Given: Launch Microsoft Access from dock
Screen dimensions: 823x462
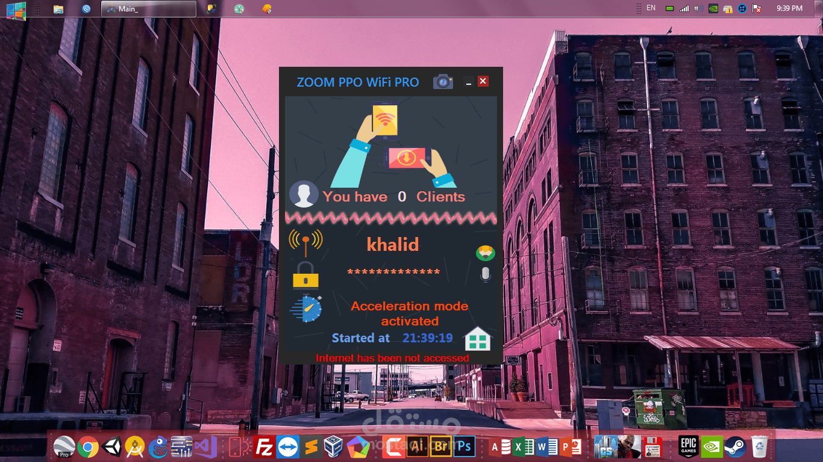Looking at the screenshot, I should click(x=499, y=447).
